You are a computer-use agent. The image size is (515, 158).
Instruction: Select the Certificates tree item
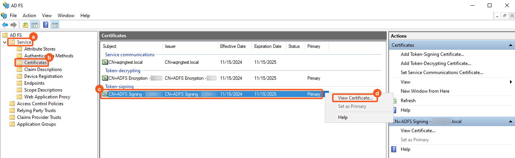pyautogui.click(x=35, y=63)
